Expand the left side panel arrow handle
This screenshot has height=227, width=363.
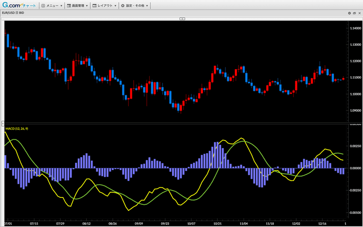3,124
